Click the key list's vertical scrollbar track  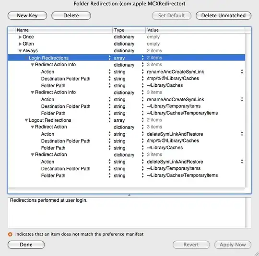(x=248, y=111)
